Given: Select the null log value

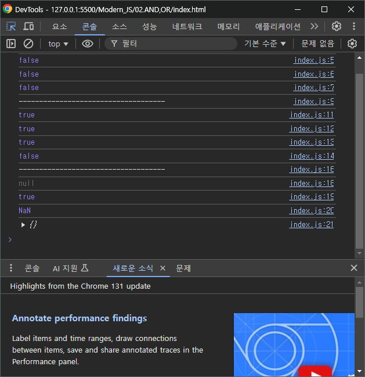Looking at the screenshot, I should (x=27, y=184).
